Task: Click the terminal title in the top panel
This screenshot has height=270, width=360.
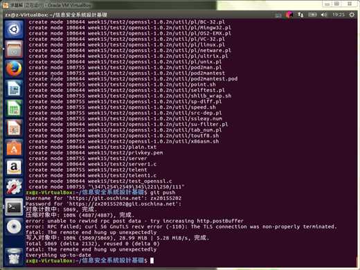Action: pos(56,15)
